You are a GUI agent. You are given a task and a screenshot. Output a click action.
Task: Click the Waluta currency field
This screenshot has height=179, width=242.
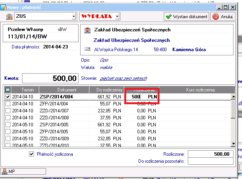(109, 67)
